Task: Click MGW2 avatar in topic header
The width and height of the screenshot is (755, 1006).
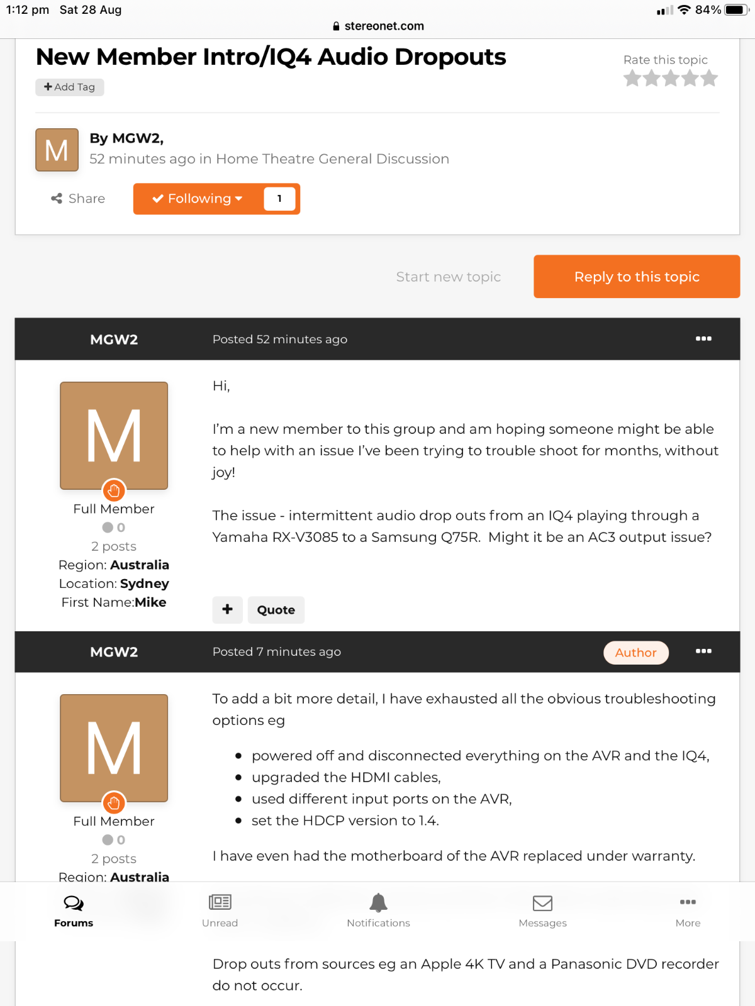Action: pyautogui.click(x=57, y=150)
